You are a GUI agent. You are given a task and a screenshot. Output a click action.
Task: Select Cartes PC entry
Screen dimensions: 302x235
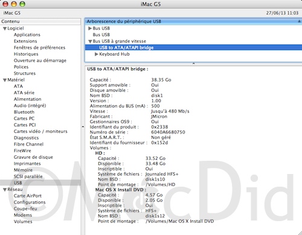(x=24, y=118)
